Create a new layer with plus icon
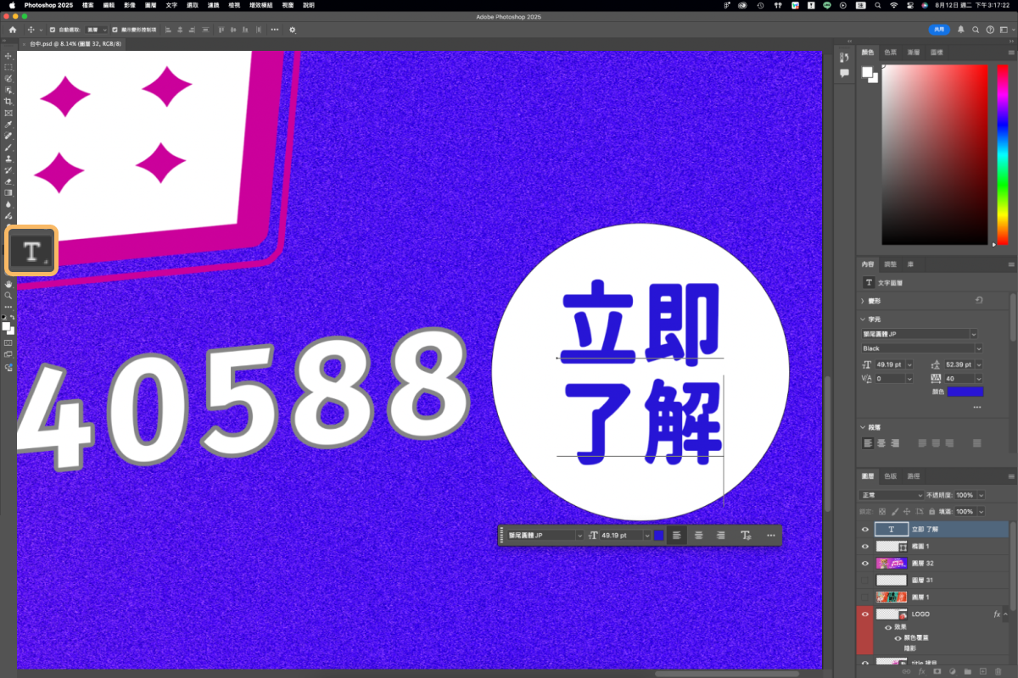The image size is (1018, 678). 982,670
